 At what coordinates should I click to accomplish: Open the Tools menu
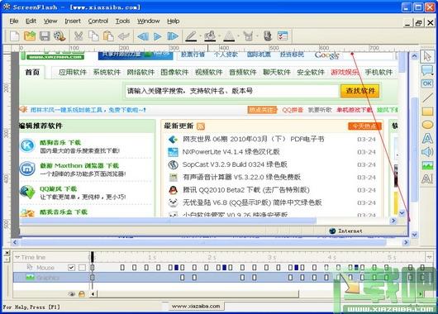[x=122, y=21]
